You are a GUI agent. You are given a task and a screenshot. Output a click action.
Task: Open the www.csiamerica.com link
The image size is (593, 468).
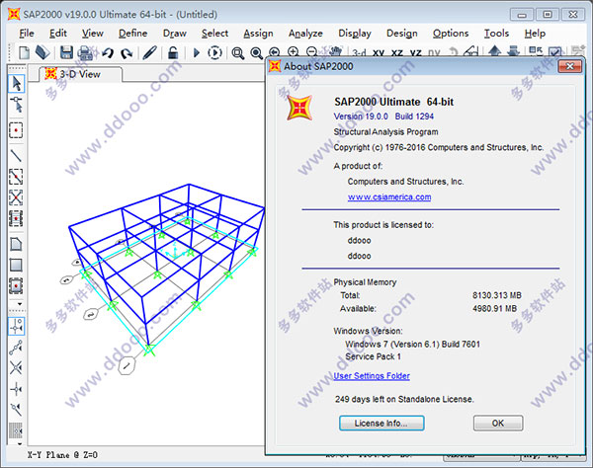tap(389, 196)
